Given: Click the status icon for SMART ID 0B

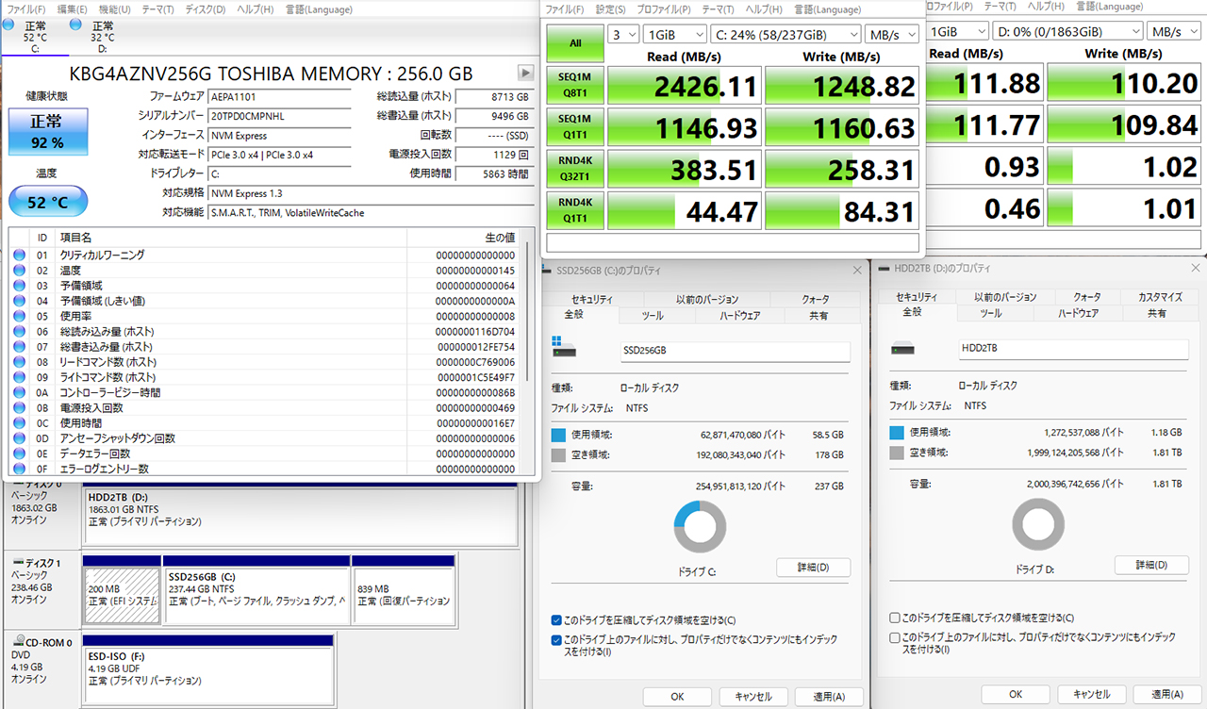Looking at the screenshot, I should point(20,408).
